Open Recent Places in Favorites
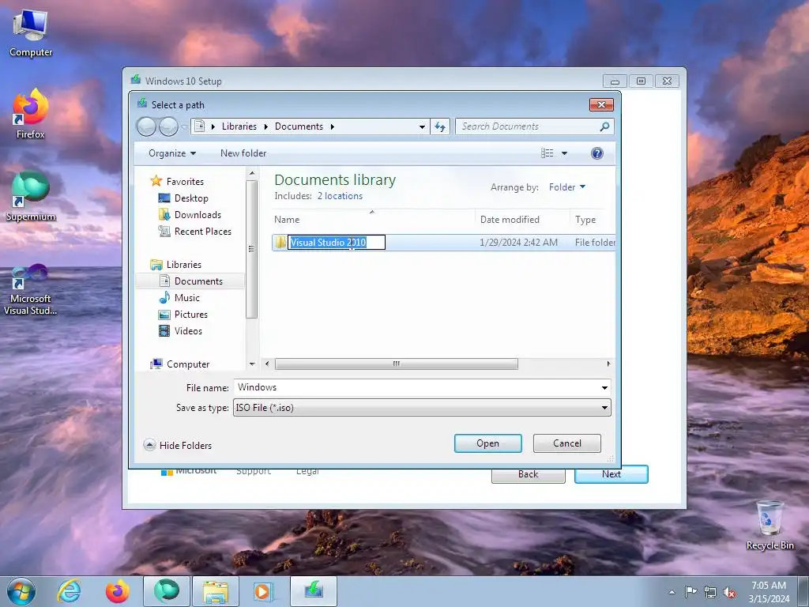Image resolution: width=809 pixels, height=607 pixels. click(x=203, y=232)
